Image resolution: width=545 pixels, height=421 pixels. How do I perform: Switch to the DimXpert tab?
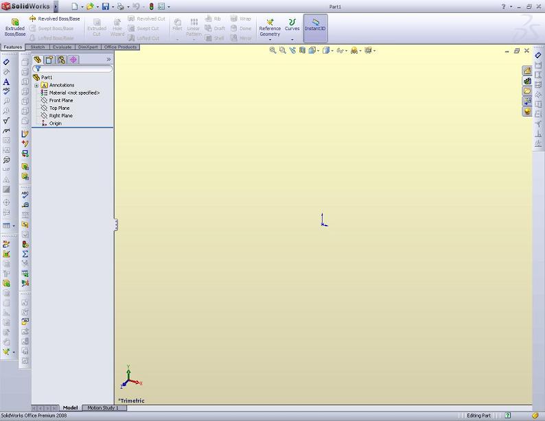click(88, 47)
